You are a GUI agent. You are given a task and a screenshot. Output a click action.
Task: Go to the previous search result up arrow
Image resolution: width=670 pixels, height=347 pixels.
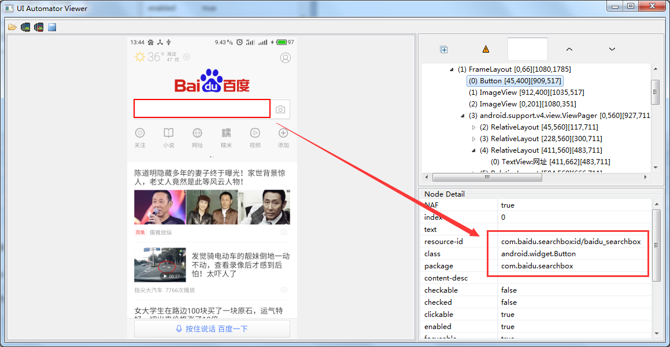[569, 49]
